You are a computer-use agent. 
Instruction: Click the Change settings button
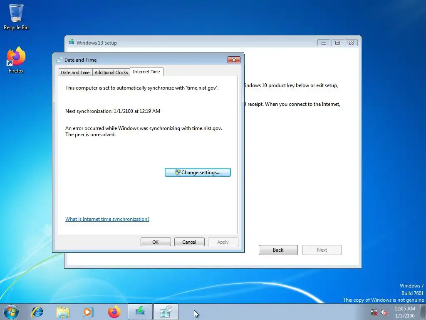[x=198, y=172]
